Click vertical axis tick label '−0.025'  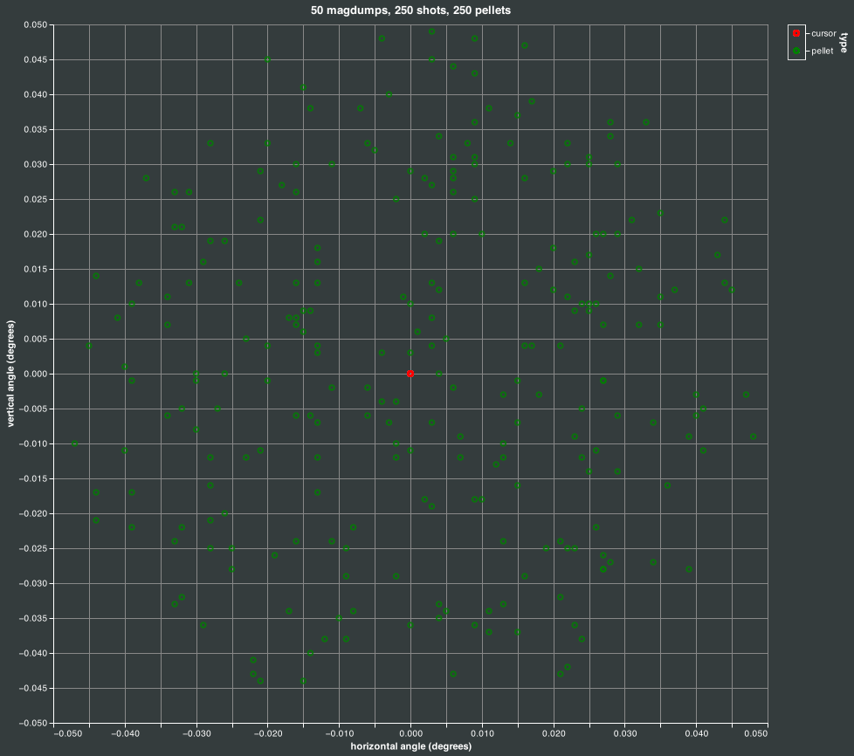(32, 548)
